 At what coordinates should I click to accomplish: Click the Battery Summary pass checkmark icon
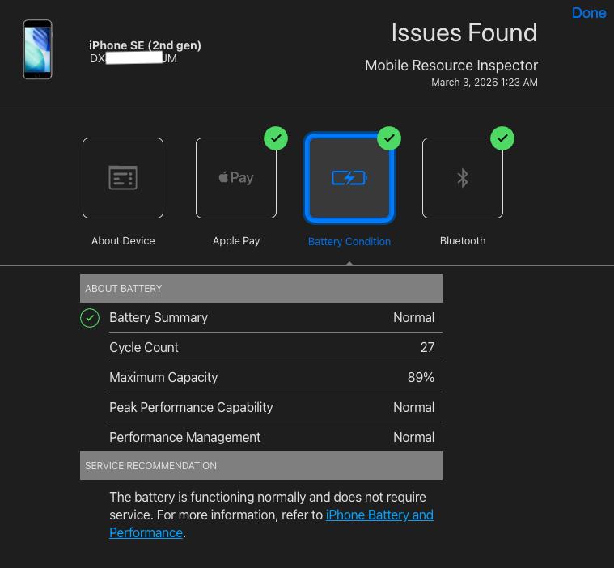[90, 318]
